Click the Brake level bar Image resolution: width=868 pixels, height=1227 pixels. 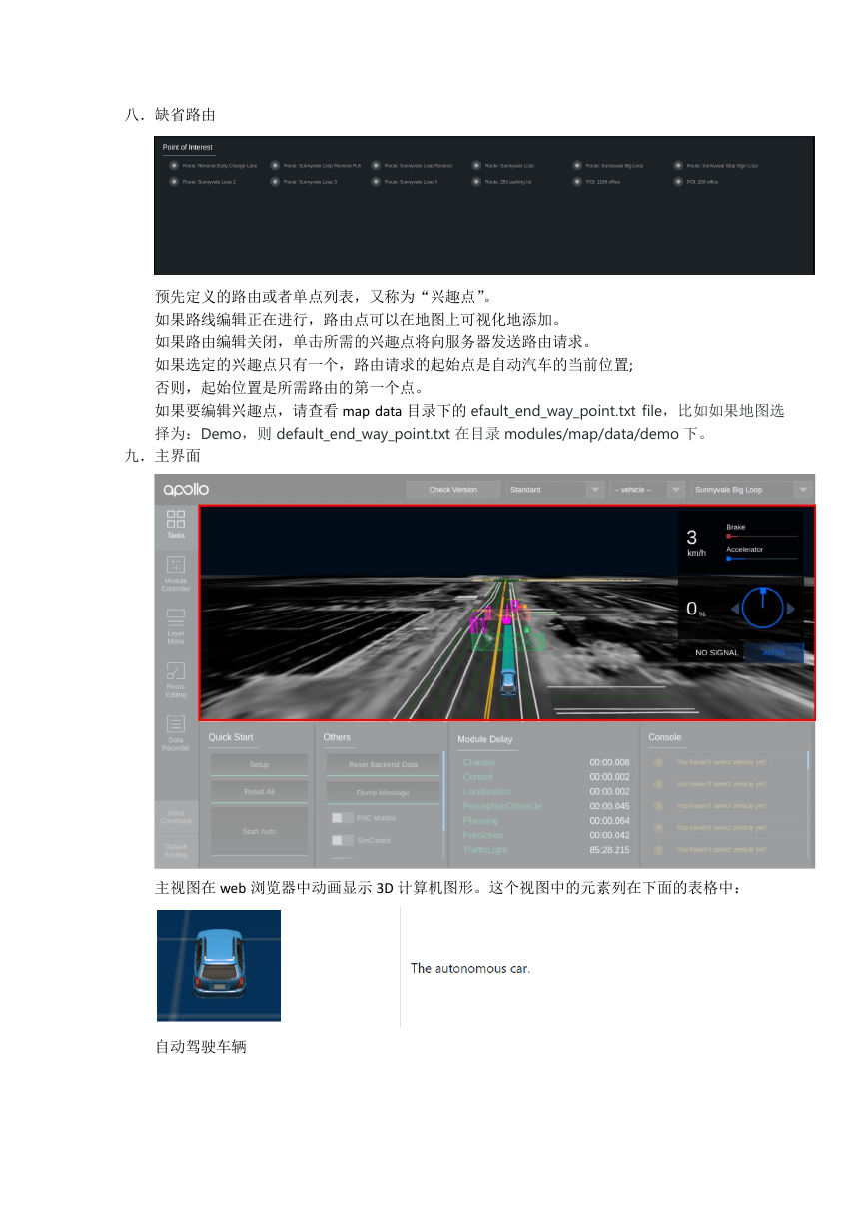point(762,536)
